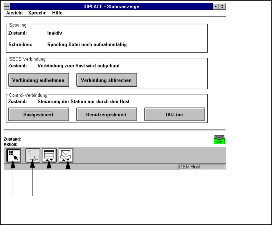Open the list view toolbar icon

pos(49,155)
